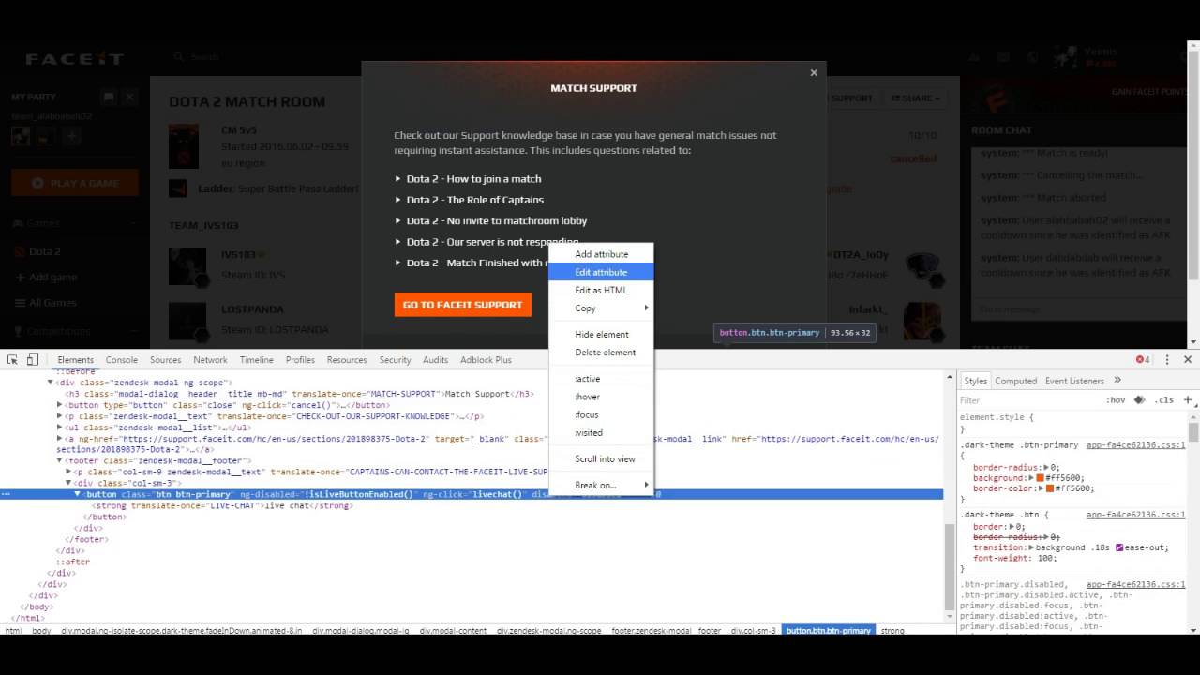Screen dimensions: 1200x675
Task: Select Delete element in context menu
Action: pos(601,352)
